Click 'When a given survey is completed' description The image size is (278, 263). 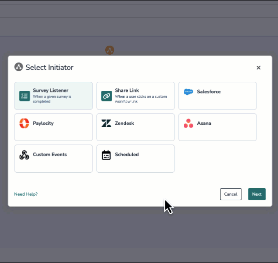[x=52, y=99]
